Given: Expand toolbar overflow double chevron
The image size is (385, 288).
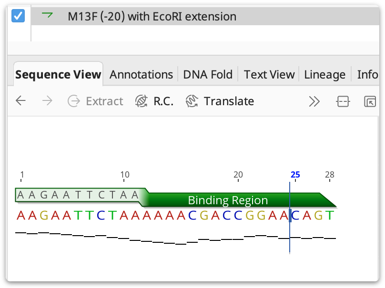Looking at the screenshot, I should [314, 101].
